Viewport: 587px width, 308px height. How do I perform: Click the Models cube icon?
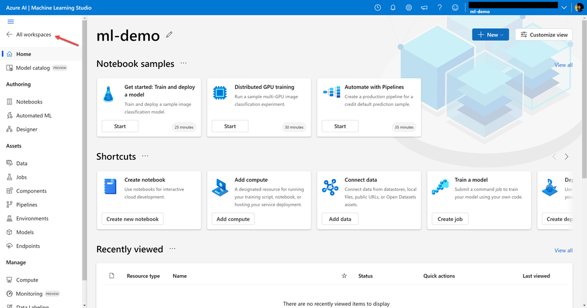point(9,232)
